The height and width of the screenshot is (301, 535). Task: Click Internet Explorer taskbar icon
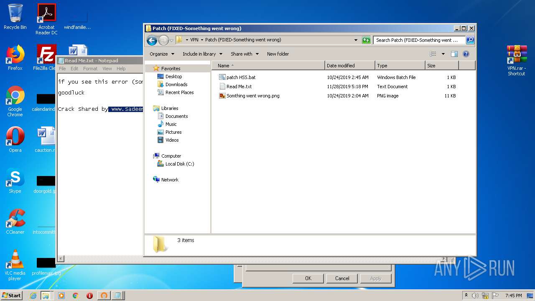(x=33, y=296)
